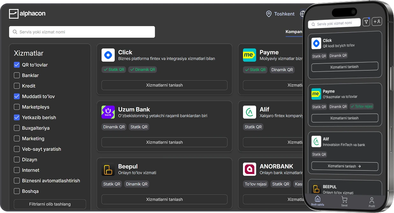Tap the Alif logo in phone list
Image resolution: width=394 pixels, height=213 pixels.
pyautogui.click(x=316, y=142)
